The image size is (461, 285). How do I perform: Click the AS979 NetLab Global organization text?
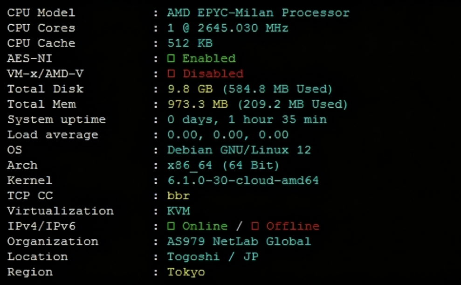pyautogui.click(x=239, y=242)
